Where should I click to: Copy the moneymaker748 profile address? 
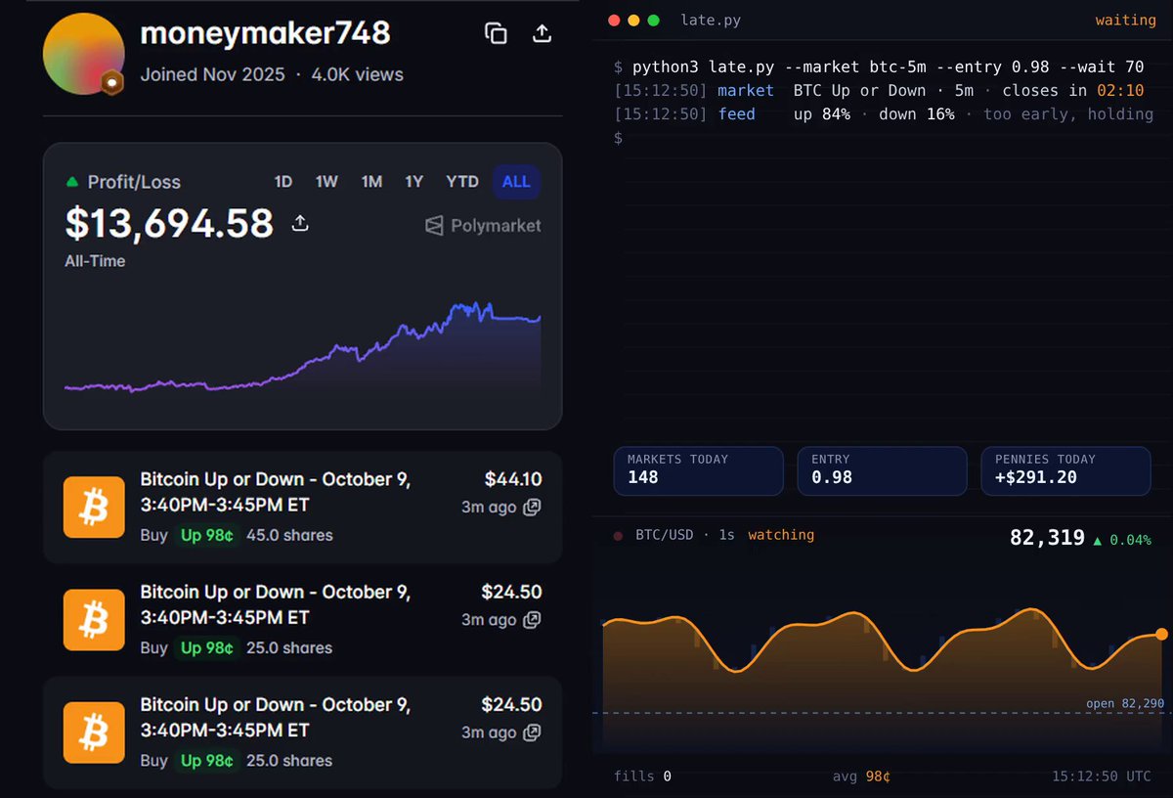496,33
